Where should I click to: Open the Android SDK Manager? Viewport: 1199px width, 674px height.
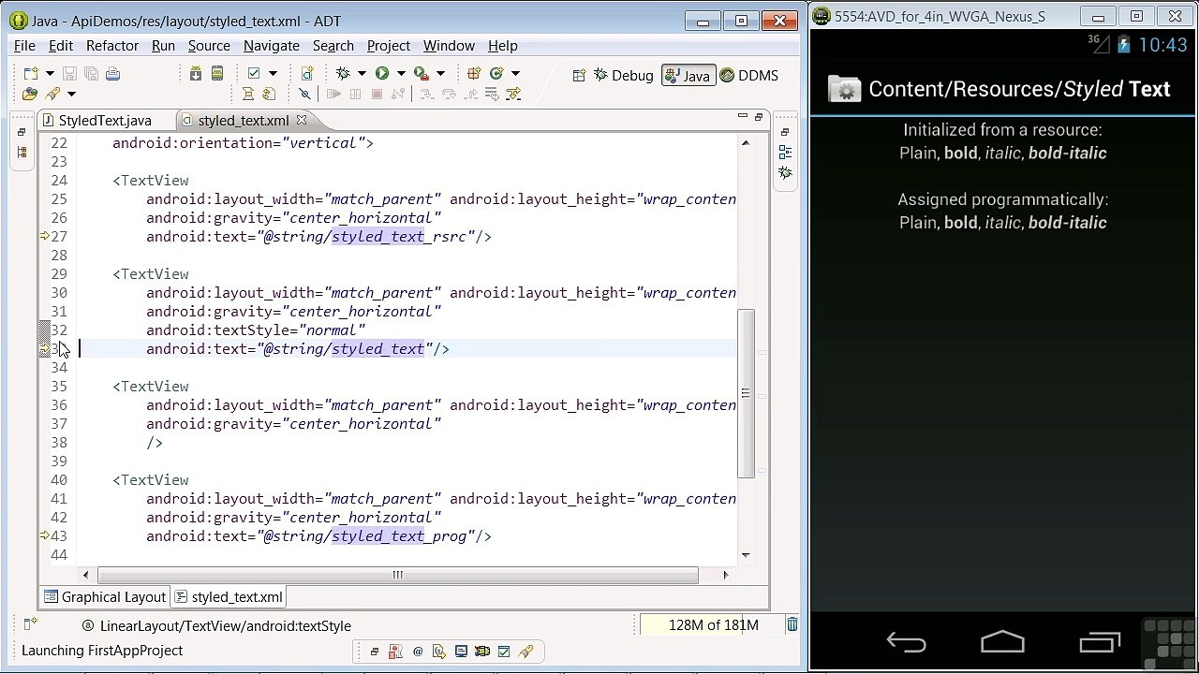(x=196, y=73)
